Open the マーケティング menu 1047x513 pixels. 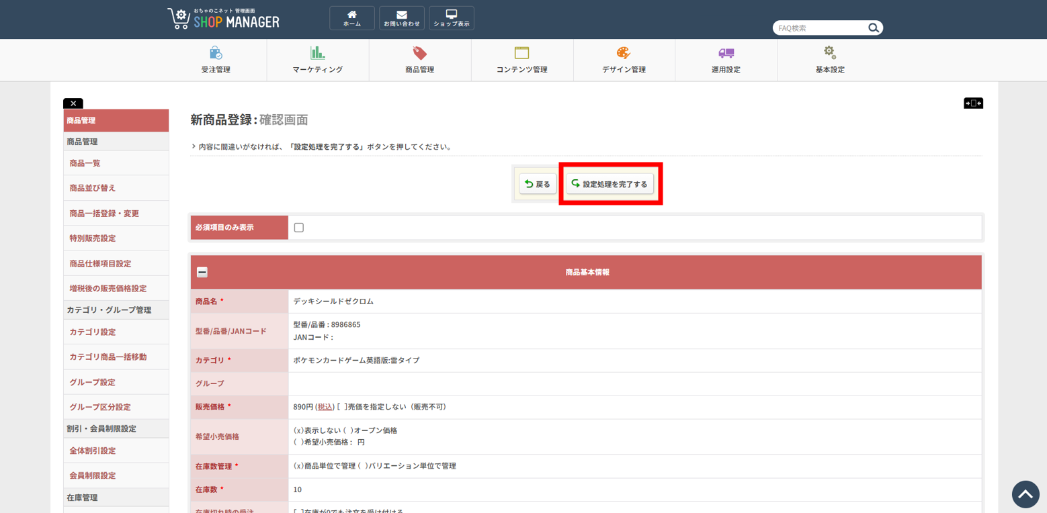[x=317, y=60]
